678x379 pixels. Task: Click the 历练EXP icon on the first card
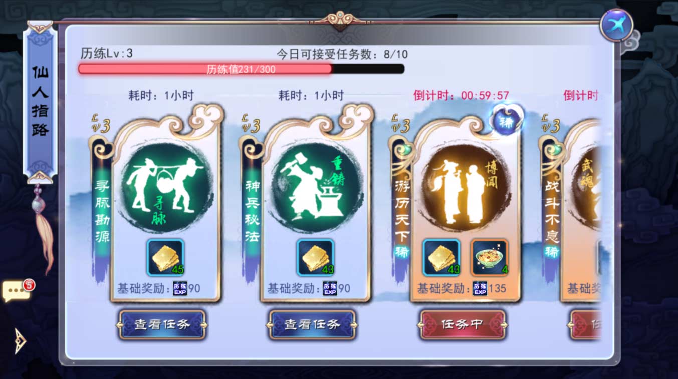click(180, 288)
